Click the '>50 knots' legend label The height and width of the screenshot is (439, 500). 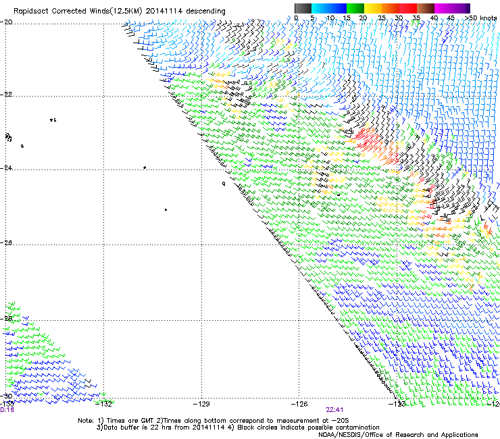click(480, 18)
